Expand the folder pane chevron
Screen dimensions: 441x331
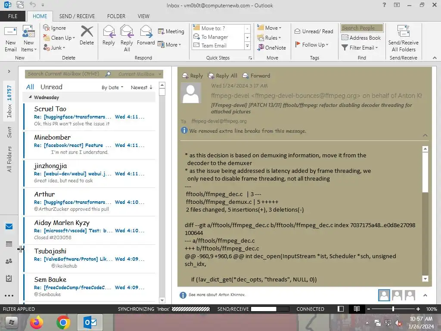[9, 71]
